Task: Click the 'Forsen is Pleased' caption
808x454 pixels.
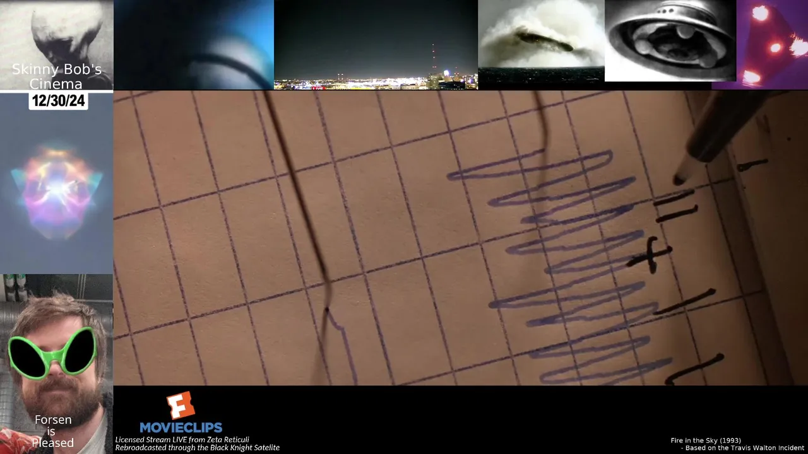Action: pos(53,431)
